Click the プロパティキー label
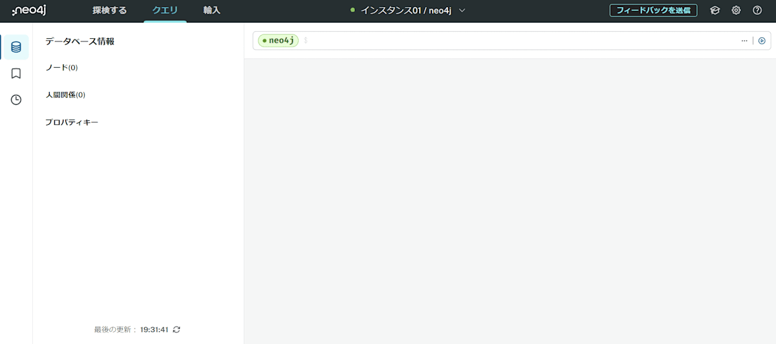Image resolution: width=776 pixels, height=344 pixels. (72, 122)
